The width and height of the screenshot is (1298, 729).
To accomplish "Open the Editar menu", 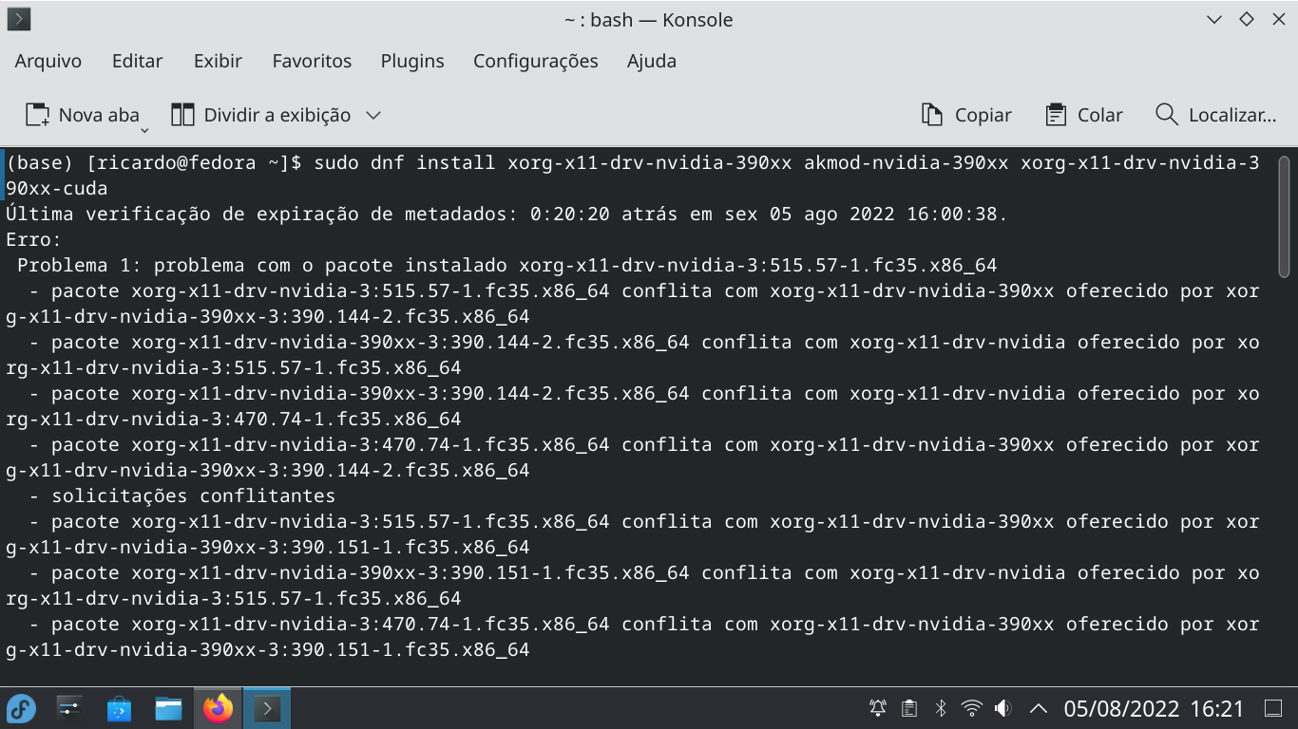I will (138, 61).
